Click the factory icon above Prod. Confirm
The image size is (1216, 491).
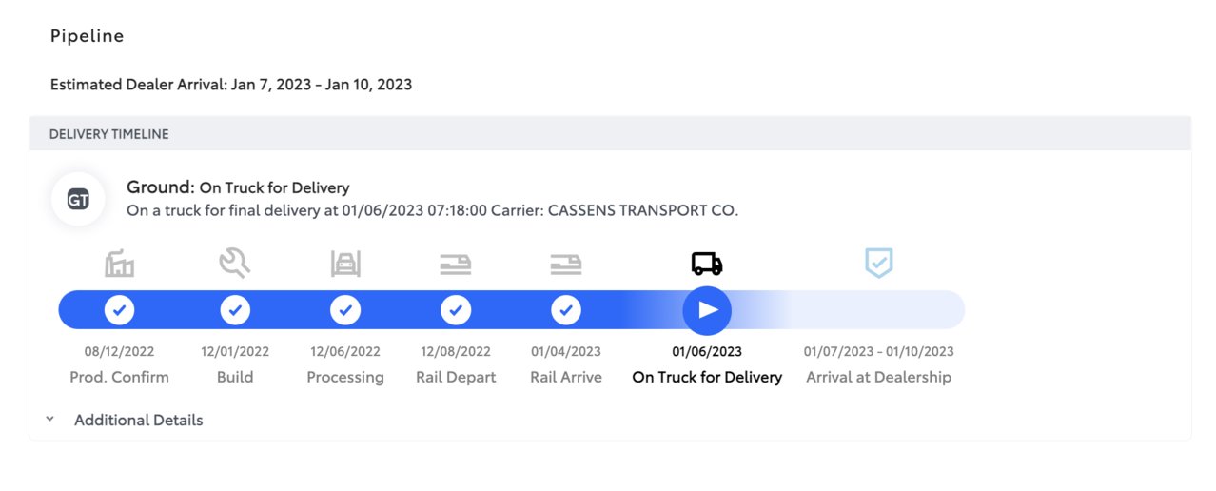click(x=119, y=263)
